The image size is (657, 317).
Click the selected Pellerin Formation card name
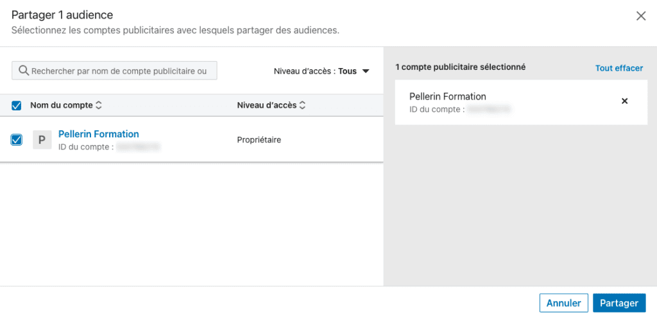click(x=448, y=96)
